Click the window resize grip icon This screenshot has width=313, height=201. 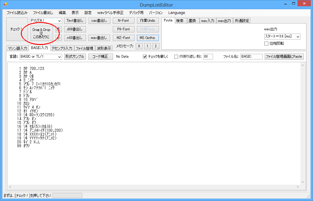click(308, 196)
